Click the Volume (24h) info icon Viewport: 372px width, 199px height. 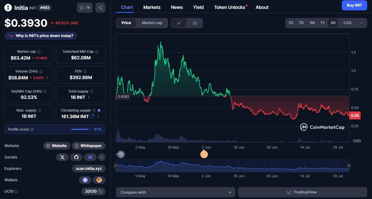tap(41, 71)
